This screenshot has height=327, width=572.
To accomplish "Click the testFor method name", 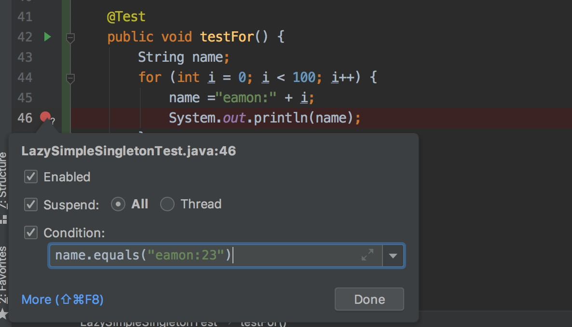I will pos(227,37).
